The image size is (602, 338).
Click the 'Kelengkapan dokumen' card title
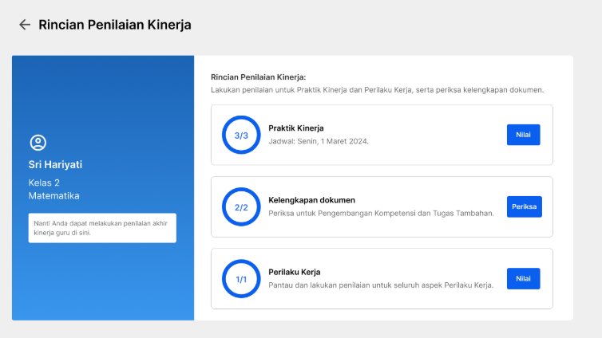tap(311, 200)
